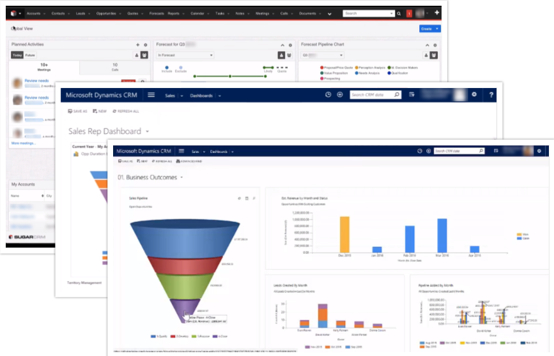Screen dimensions: 554x356
Task: Open hamburger menu in front Dynamics window
Action: coord(181,151)
